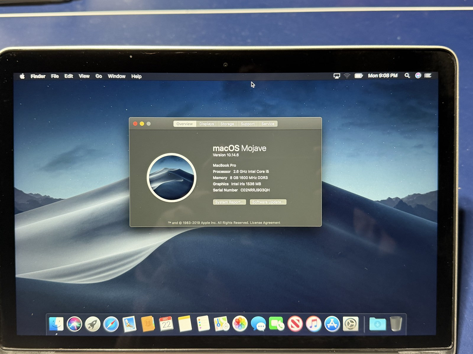The image size is (473, 354).
Task: Open the Downloads folder in Dock
Action: tap(378, 324)
